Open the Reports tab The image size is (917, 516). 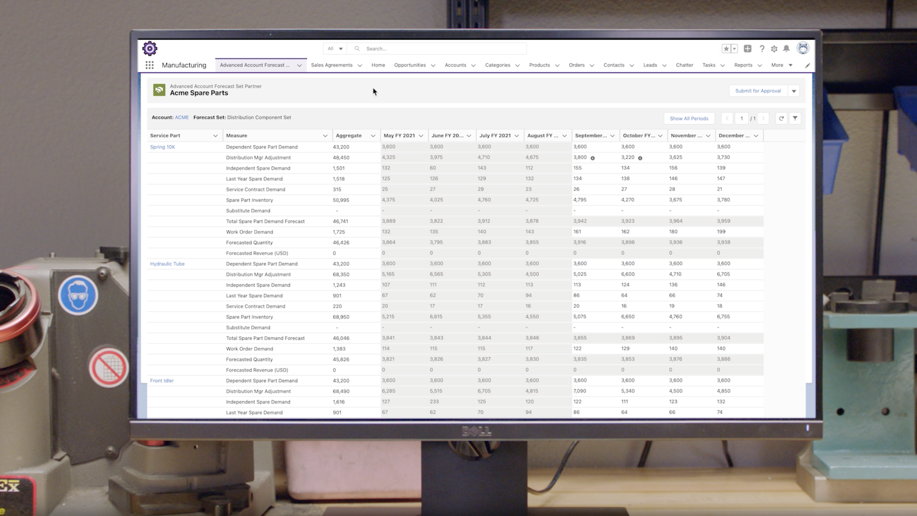[x=743, y=65]
